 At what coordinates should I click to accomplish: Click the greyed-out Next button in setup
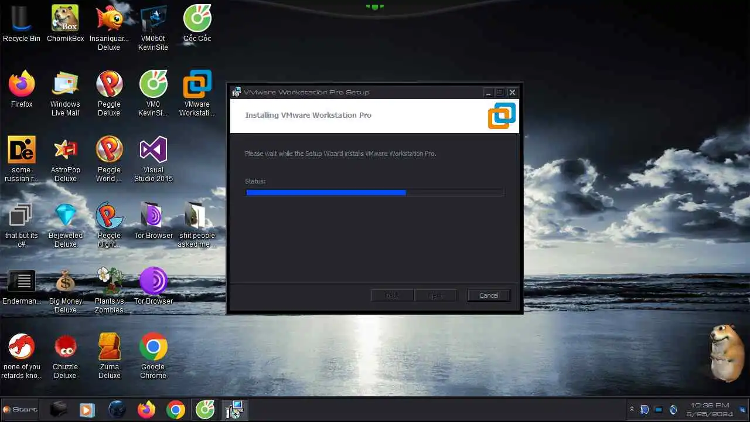[436, 295]
